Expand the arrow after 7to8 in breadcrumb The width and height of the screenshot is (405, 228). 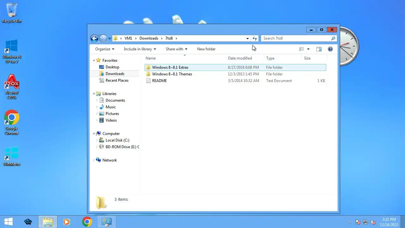(x=176, y=38)
